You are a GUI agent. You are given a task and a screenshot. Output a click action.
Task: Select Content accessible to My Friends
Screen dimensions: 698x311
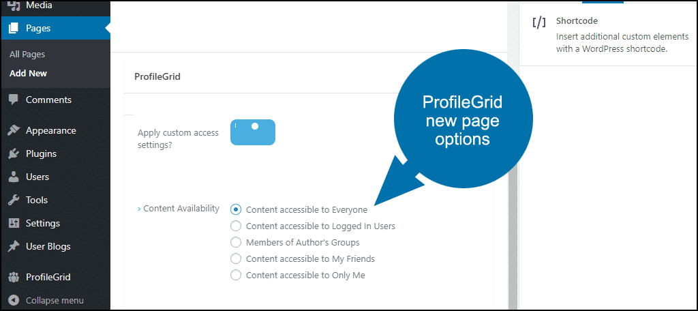click(236, 258)
